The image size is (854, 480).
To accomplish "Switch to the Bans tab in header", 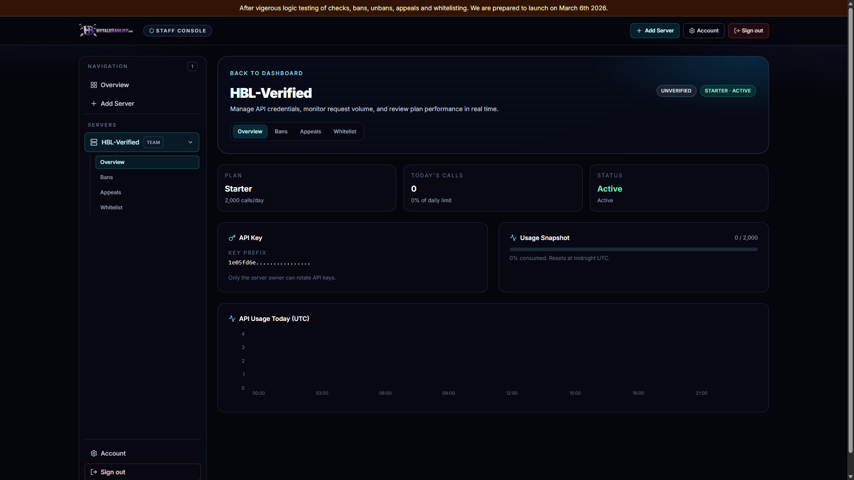I will pos(281,132).
